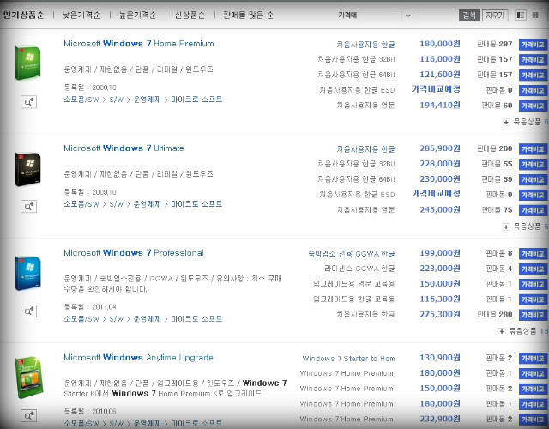Sort by 낮은가격순

[x=81, y=15]
